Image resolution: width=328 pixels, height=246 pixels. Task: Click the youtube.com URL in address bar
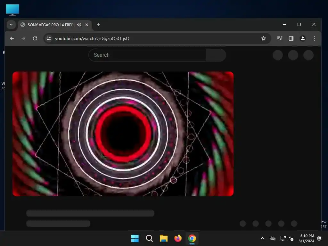(92, 38)
